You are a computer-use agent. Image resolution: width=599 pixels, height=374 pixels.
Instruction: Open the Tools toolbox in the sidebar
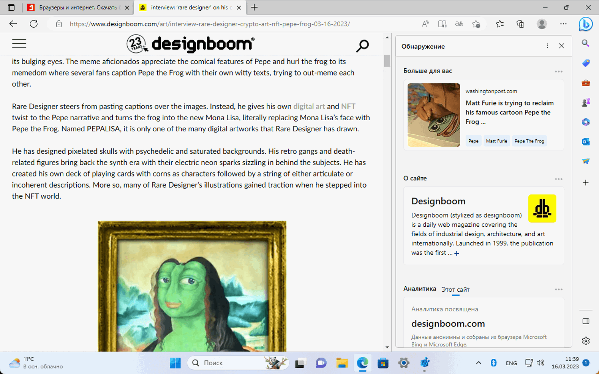coord(585,83)
